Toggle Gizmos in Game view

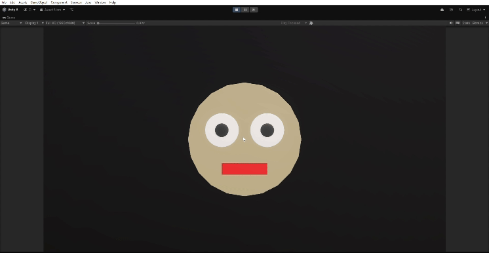[477, 23]
